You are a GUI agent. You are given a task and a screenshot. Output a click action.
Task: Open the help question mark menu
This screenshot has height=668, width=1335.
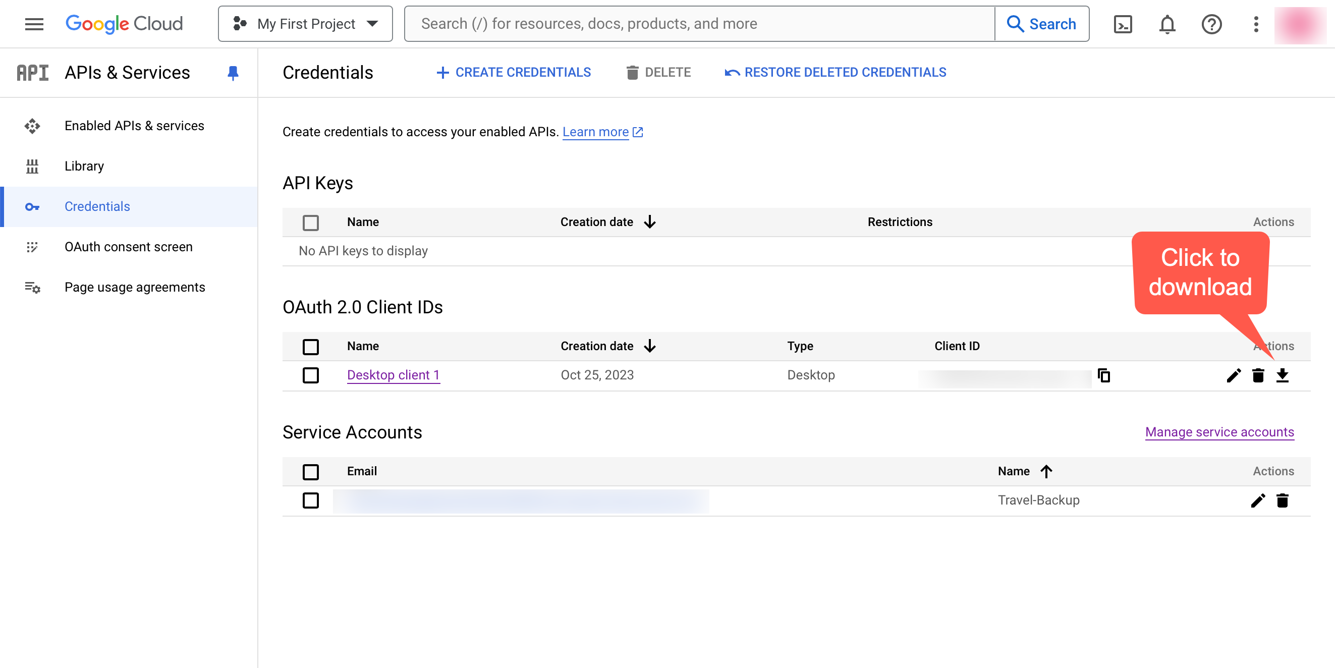tap(1211, 24)
